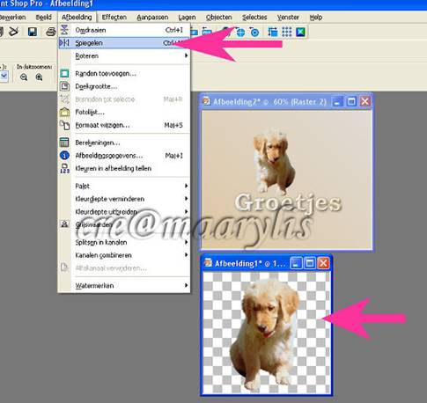This screenshot has width=427, height=403.
Task: Click the Print icon in toolbar
Action: 51,32
